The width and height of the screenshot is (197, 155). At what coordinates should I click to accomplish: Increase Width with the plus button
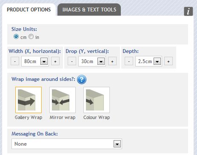[x=55, y=61]
